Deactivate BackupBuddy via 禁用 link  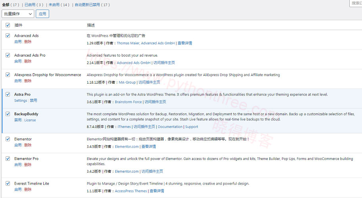click(x=18, y=120)
